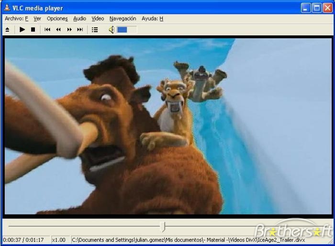The image size is (335, 246).
Task: Open the Archivo menu
Action: pos(16,19)
